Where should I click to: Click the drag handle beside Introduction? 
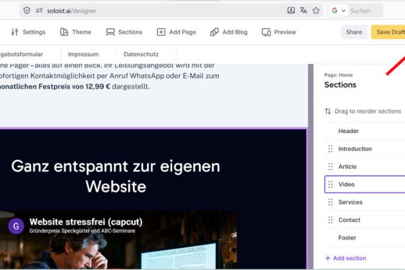330,148
